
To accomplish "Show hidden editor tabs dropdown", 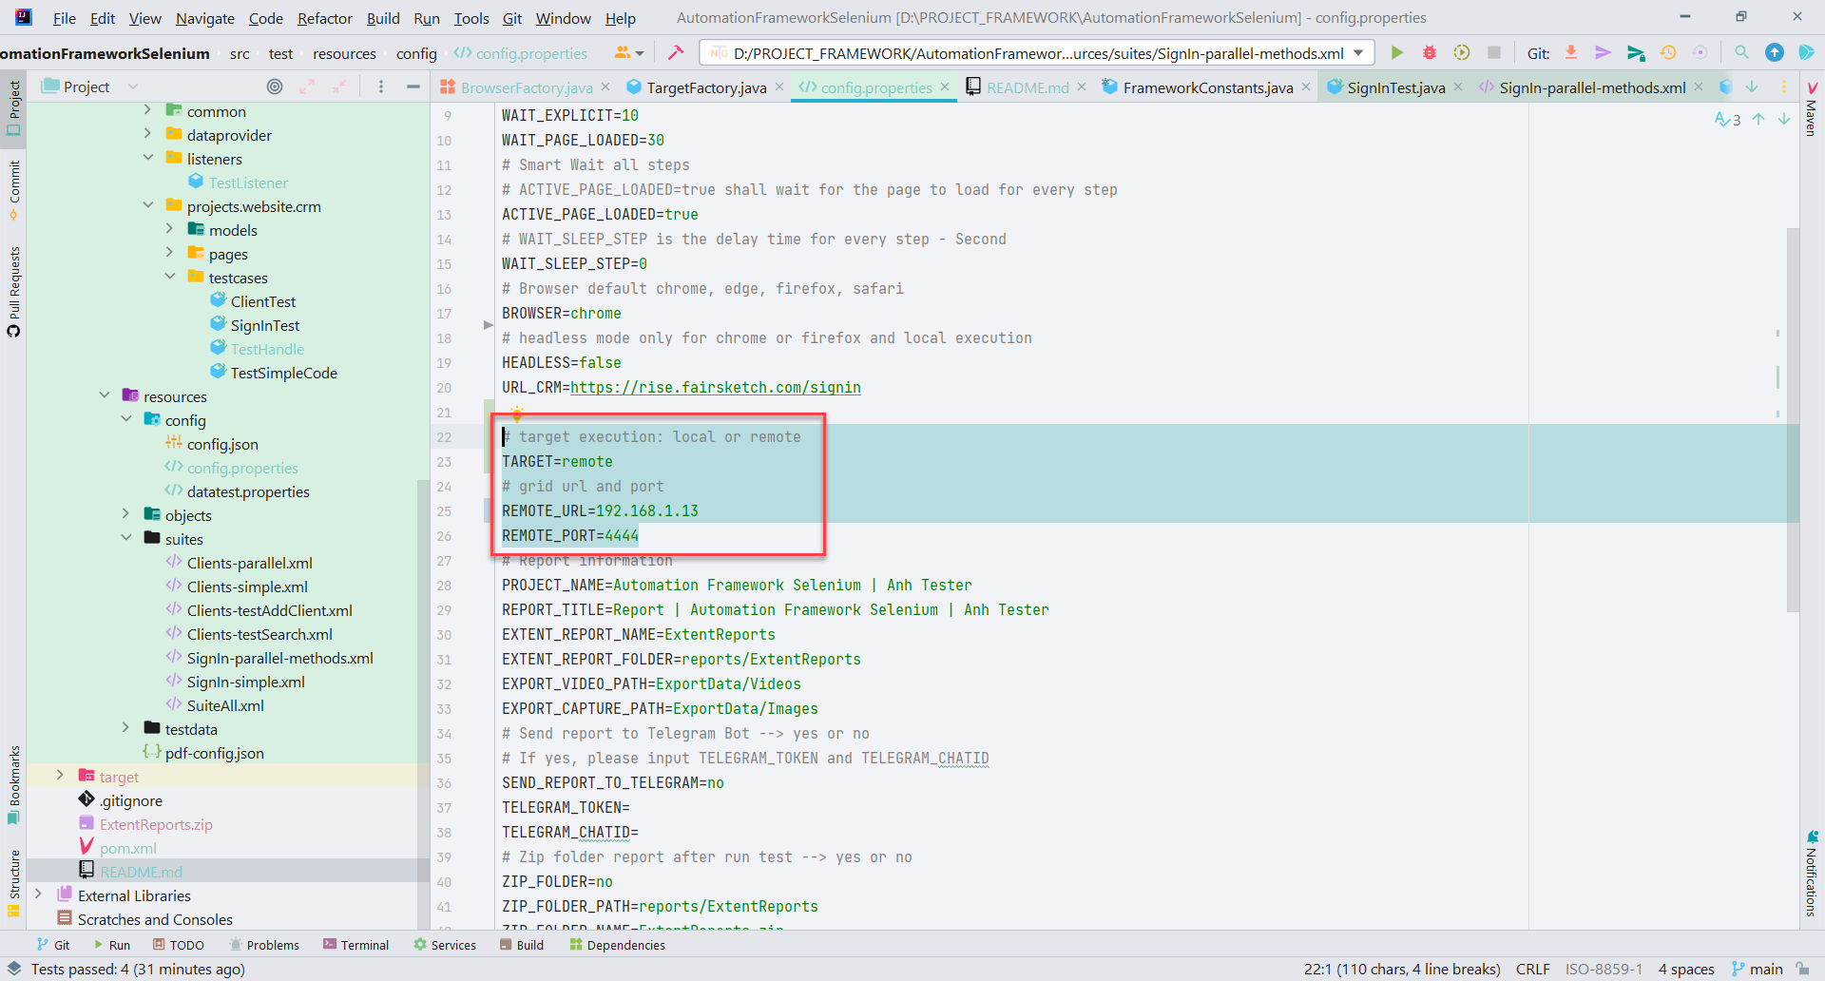I will [x=1752, y=87].
